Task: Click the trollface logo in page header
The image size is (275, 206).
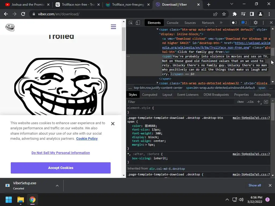Action: click(10, 28)
